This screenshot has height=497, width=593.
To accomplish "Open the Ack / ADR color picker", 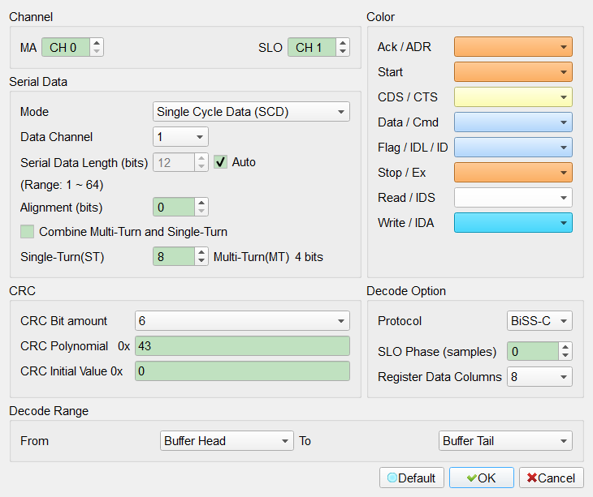I will tap(513, 47).
